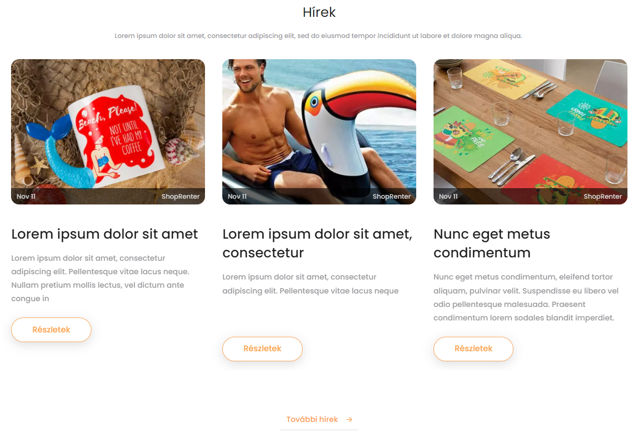639x433 pixels.
Task: Open the További hírek link
Action: 319,420
